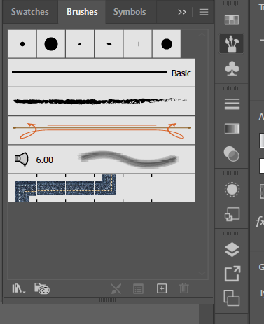The height and width of the screenshot is (324, 264).
Task: Select the flat oval calligraphic brush
Action: [x=109, y=44]
